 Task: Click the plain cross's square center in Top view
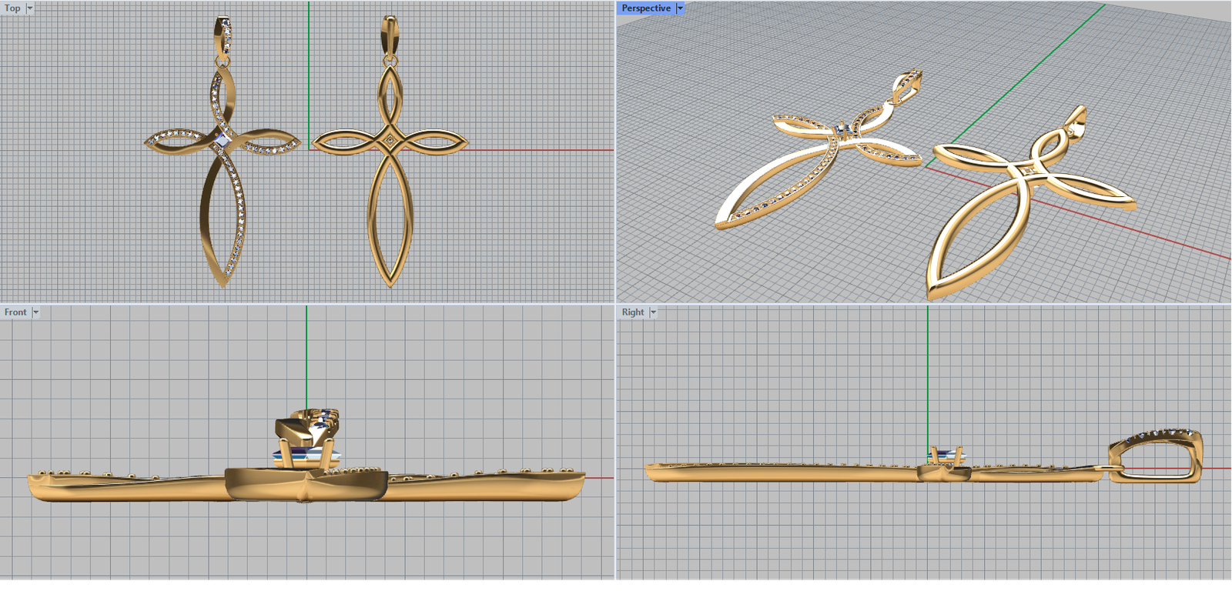[391, 141]
